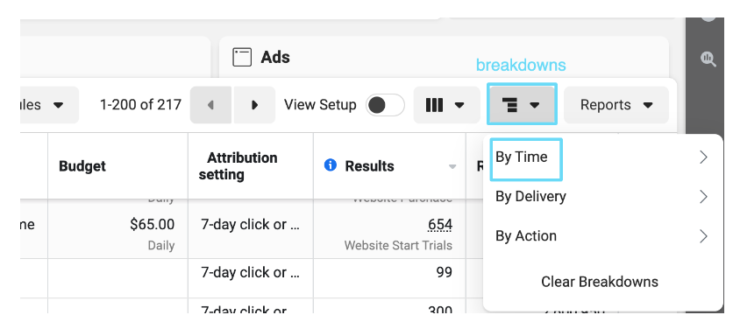Select By Delivery breakdown option
The image size is (733, 322).
point(530,197)
